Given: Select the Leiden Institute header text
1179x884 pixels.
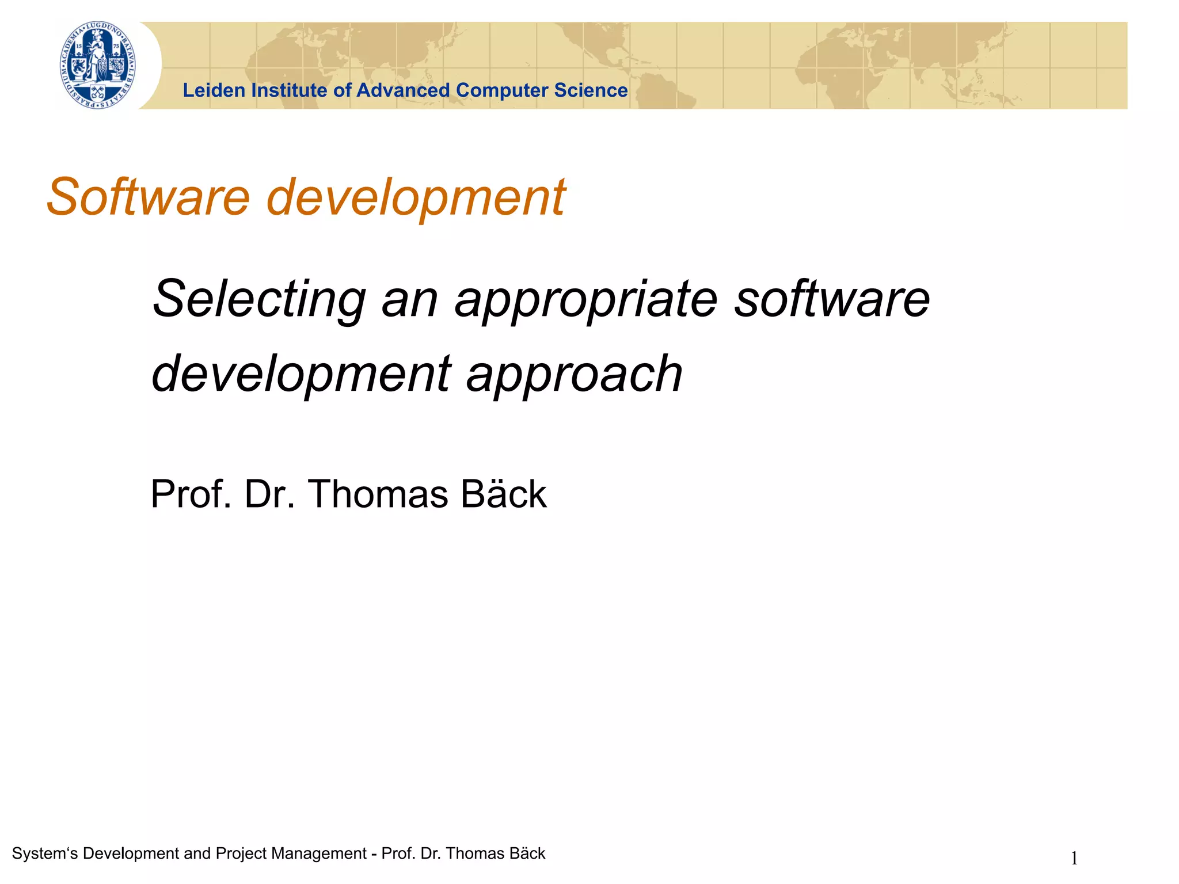Looking at the screenshot, I should tap(405, 90).
